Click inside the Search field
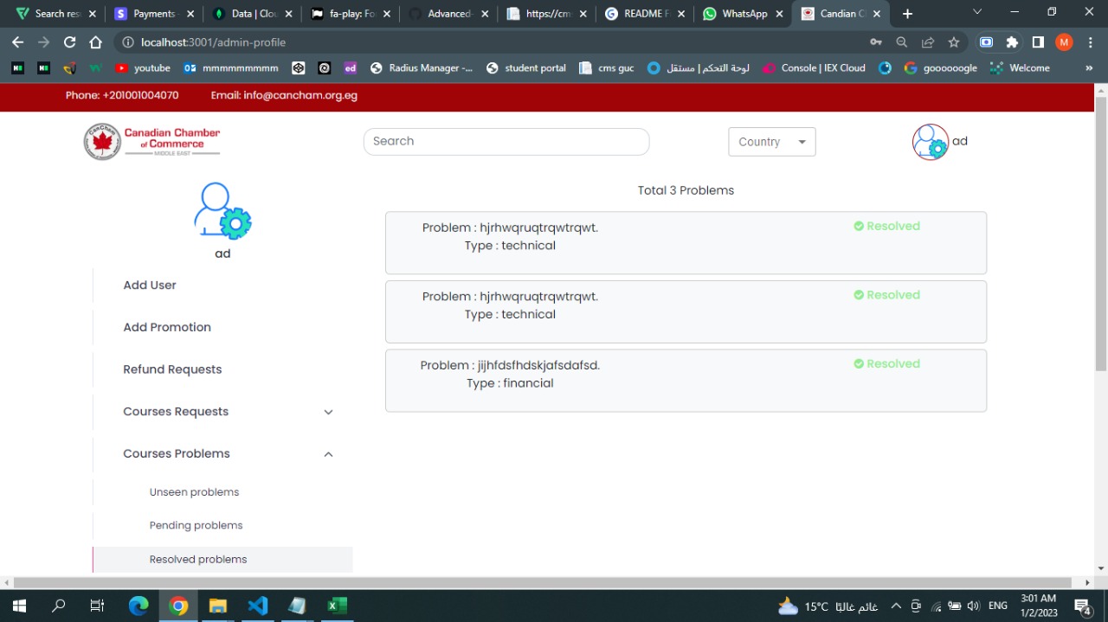This screenshot has width=1108, height=622. (506, 141)
